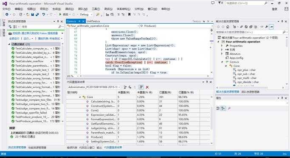This screenshot has width=290, height=158.
Task: Click the playlist all-tests link in Test Explorer
Action: coord(49,39)
